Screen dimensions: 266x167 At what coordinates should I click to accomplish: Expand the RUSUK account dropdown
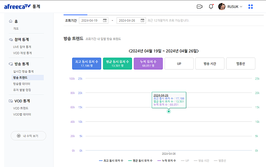click(241, 7)
